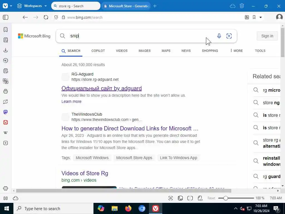Open the page feeds RSS icon
Screen dimensions: 285x214
click(x=247, y=17)
